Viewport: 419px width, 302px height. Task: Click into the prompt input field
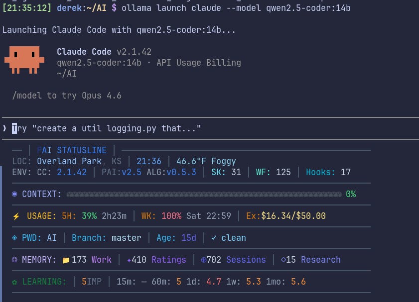click(210, 128)
